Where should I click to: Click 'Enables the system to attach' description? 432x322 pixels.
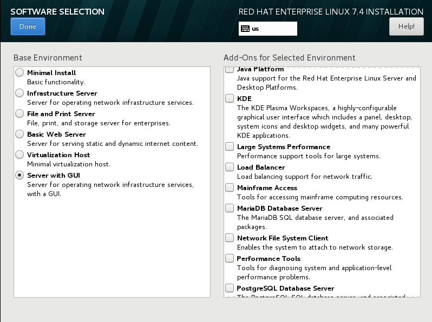tap(315, 247)
